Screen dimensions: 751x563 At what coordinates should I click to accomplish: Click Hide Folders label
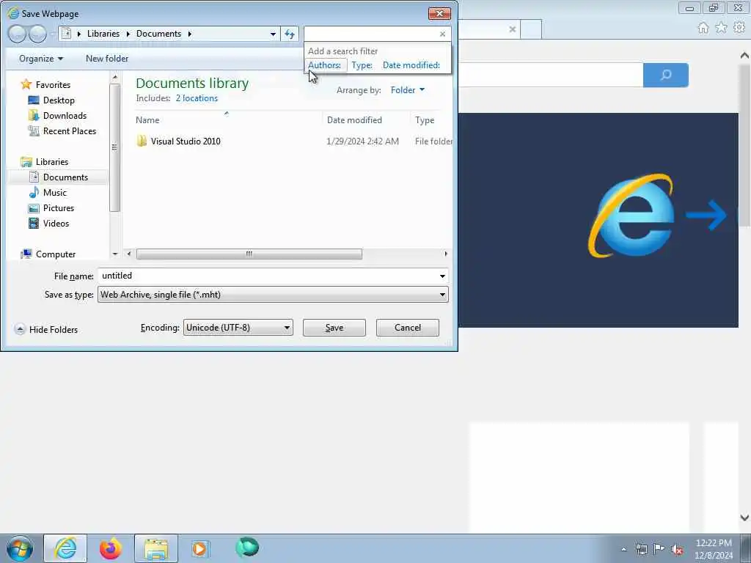[x=53, y=330]
